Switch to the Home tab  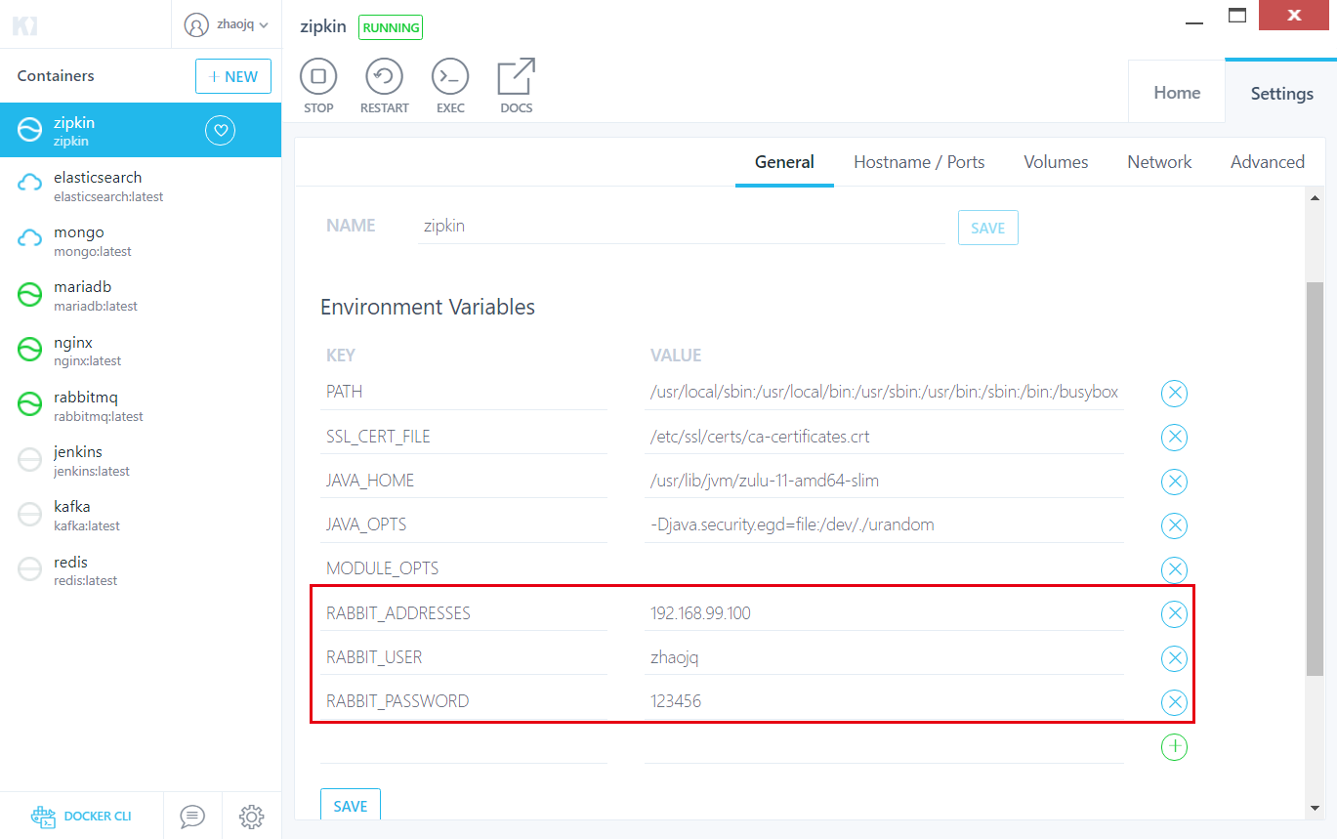[1176, 92]
